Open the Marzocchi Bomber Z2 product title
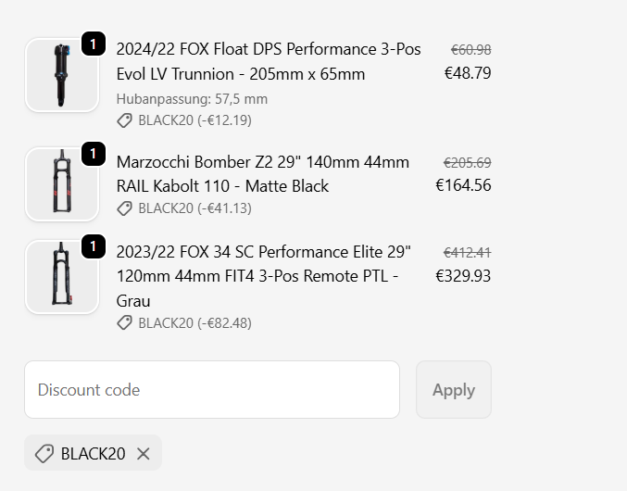This screenshot has height=491, width=627. pyautogui.click(x=263, y=174)
